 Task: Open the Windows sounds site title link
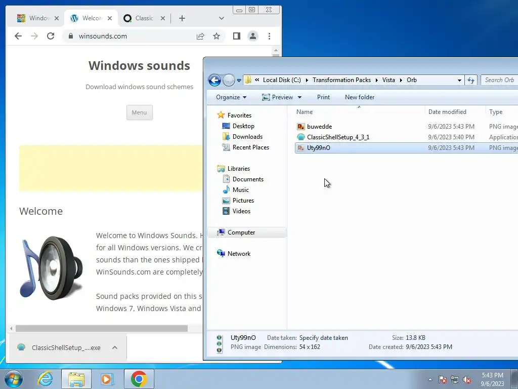139,65
